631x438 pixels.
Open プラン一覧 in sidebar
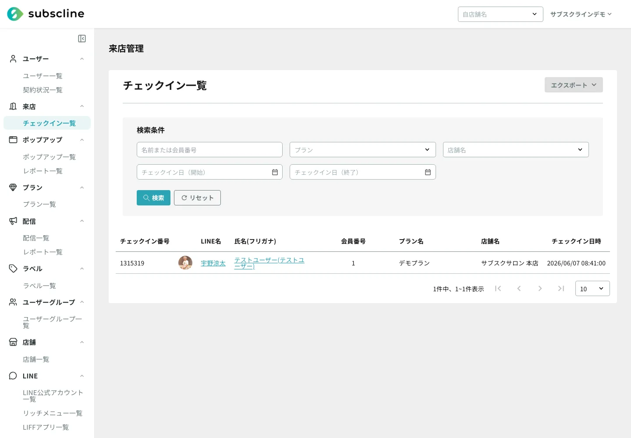39,204
